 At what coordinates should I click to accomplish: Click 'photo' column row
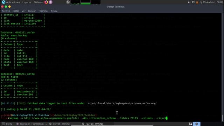pyautogui.click(x=19, y=62)
